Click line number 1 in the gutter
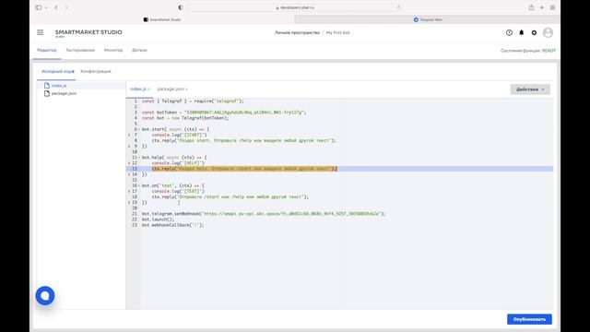Image resolution: width=590 pixels, height=332 pixels. point(136,101)
